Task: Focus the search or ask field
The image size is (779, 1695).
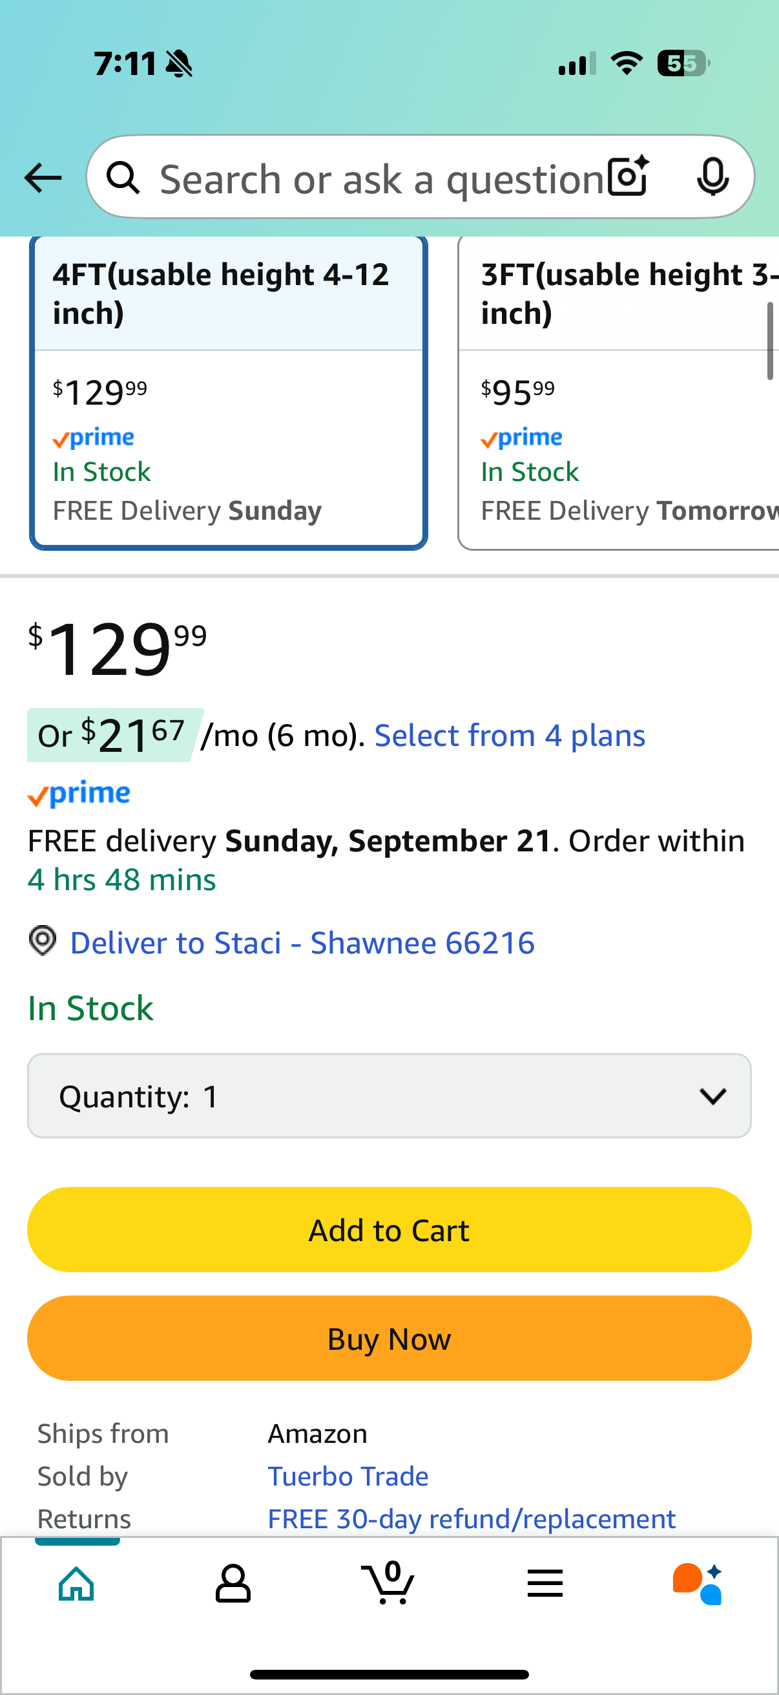Action: 381,179
